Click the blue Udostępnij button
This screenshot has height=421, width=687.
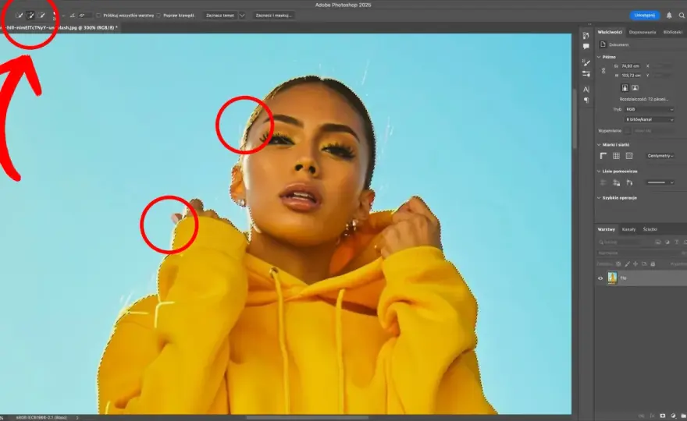point(645,16)
